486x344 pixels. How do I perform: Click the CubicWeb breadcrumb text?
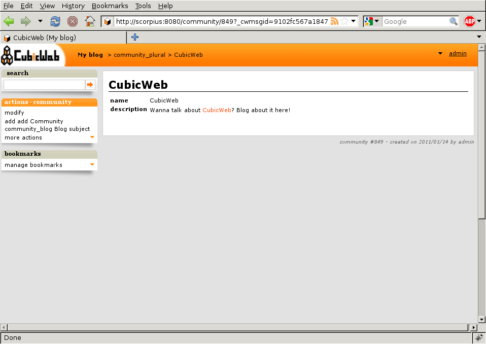point(188,55)
